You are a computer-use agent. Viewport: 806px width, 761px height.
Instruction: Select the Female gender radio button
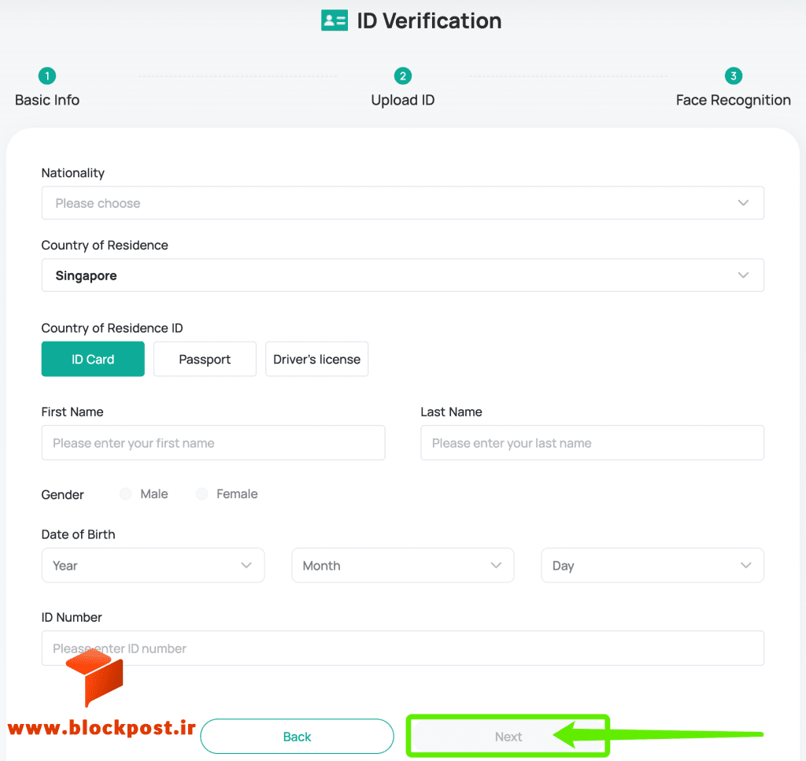tap(202, 493)
